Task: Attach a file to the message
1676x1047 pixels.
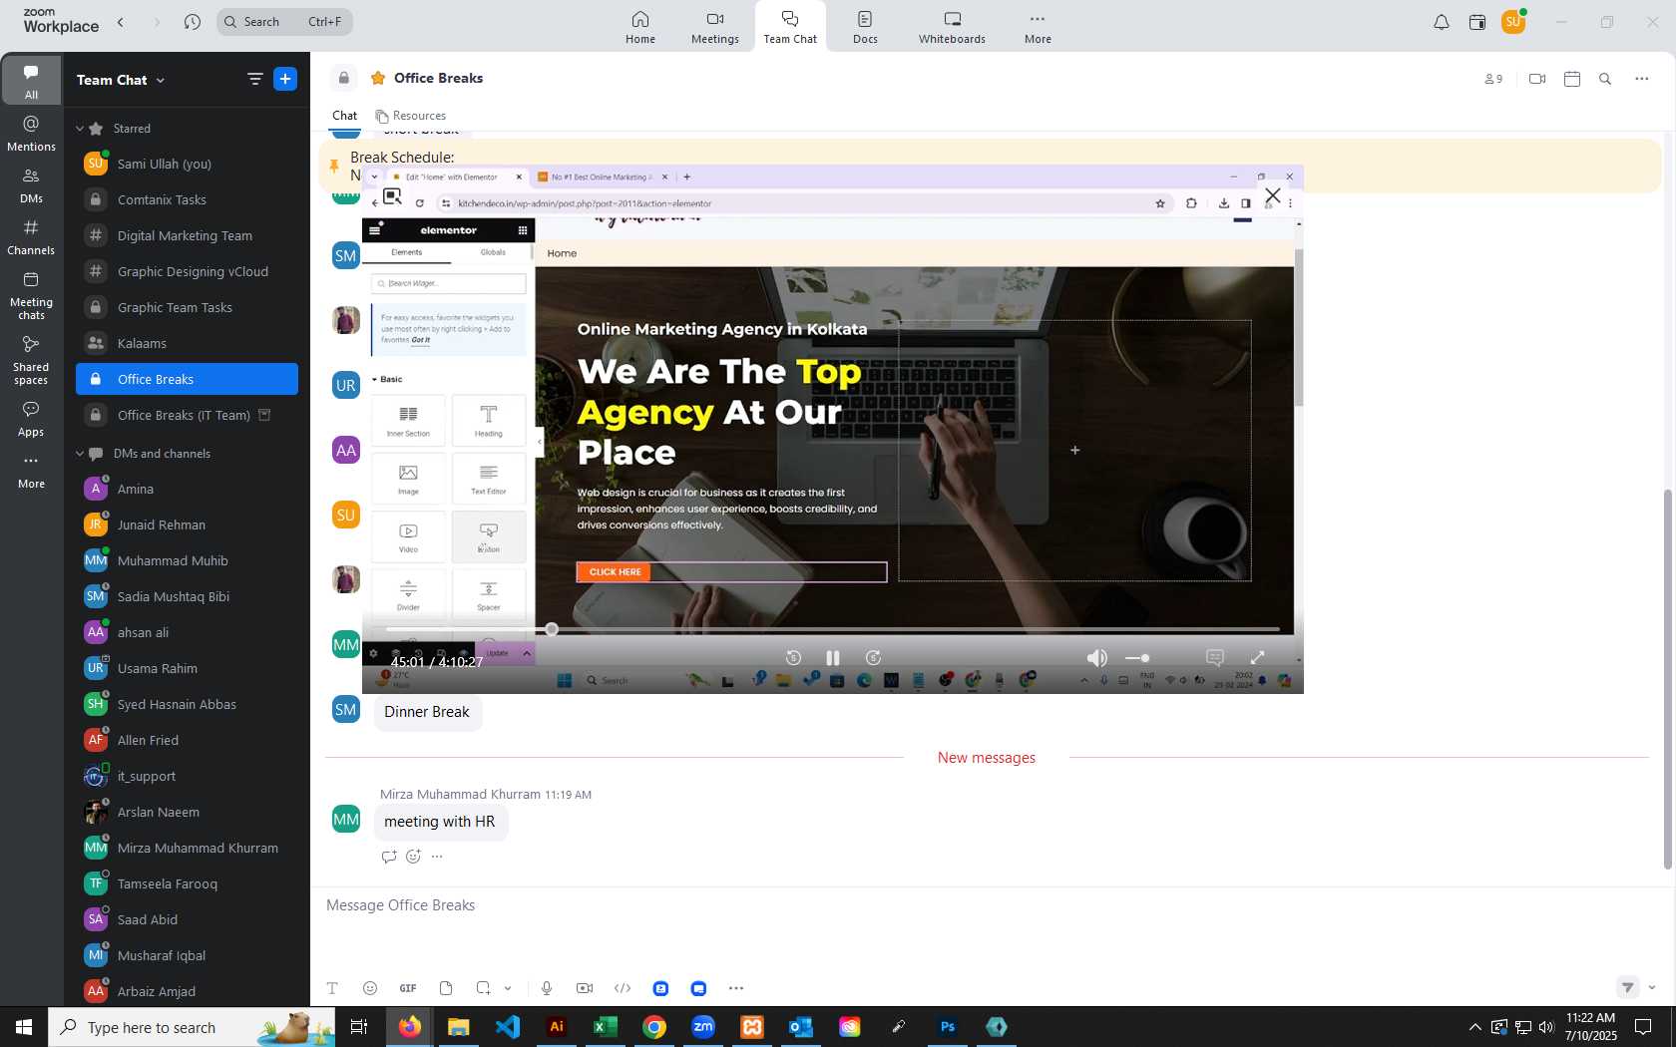Action: [446, 988]
